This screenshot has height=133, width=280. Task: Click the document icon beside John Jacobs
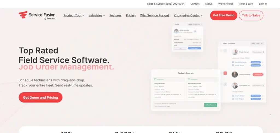tap(195, 31)
